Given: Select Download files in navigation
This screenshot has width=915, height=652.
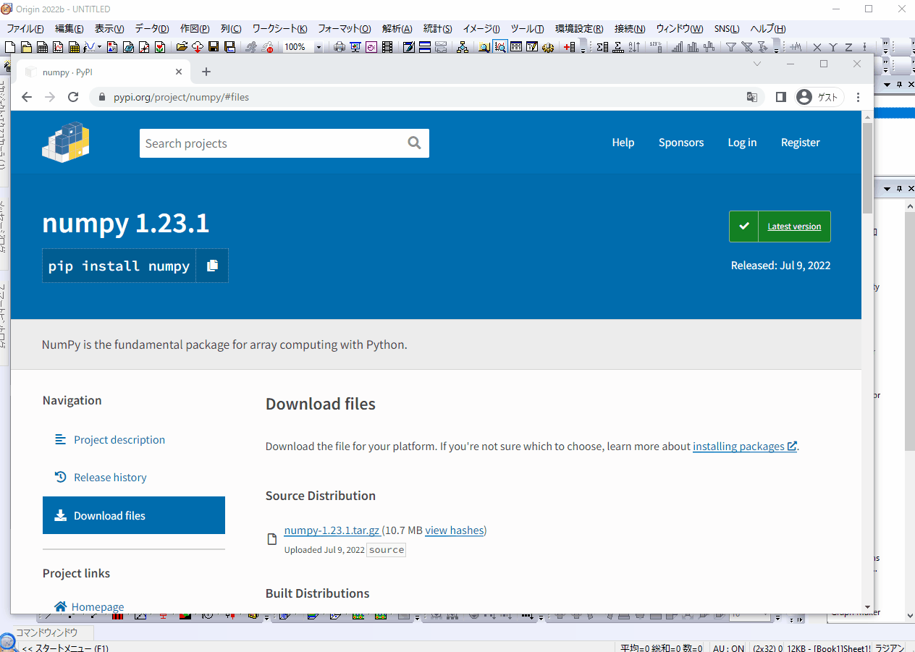Looking at the screenshot, I should 134,515.
